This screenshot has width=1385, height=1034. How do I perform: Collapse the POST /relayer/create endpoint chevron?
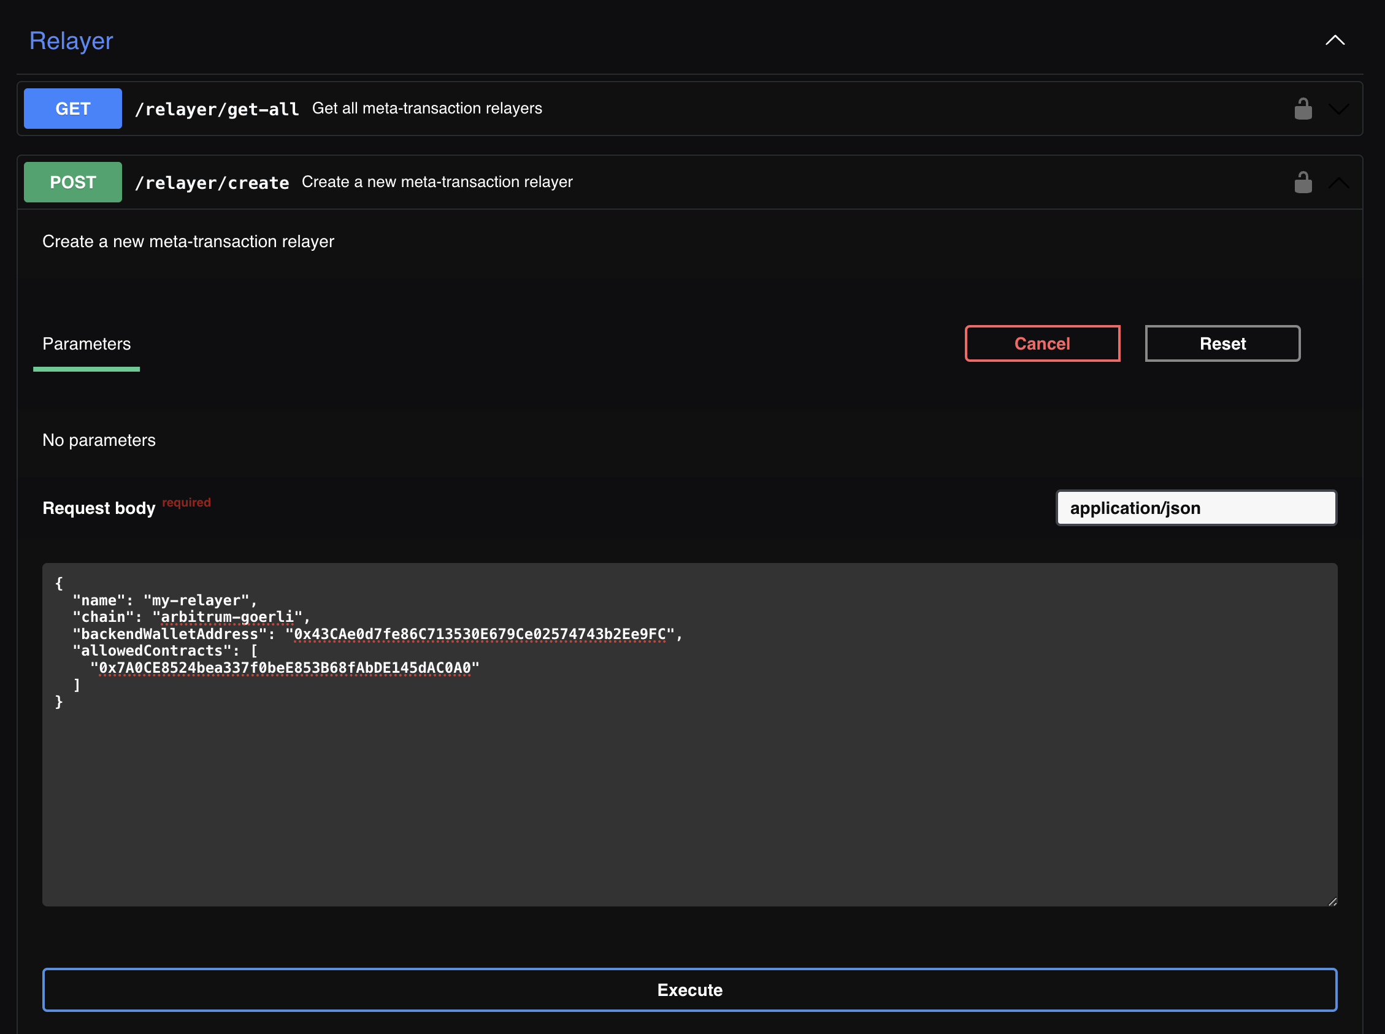pyautogui.click(x=1338, y=183)
